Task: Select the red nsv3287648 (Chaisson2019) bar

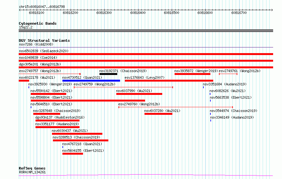Action: click(x=47, y=114)
